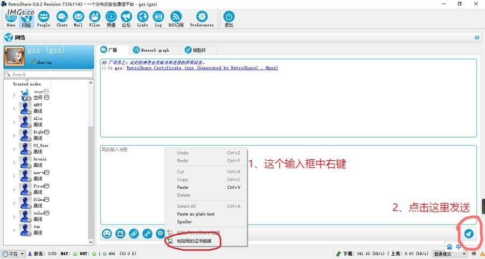485x259 pixels.
Task: Open the RSS订阅 feed reader
Action: [176, 19]
